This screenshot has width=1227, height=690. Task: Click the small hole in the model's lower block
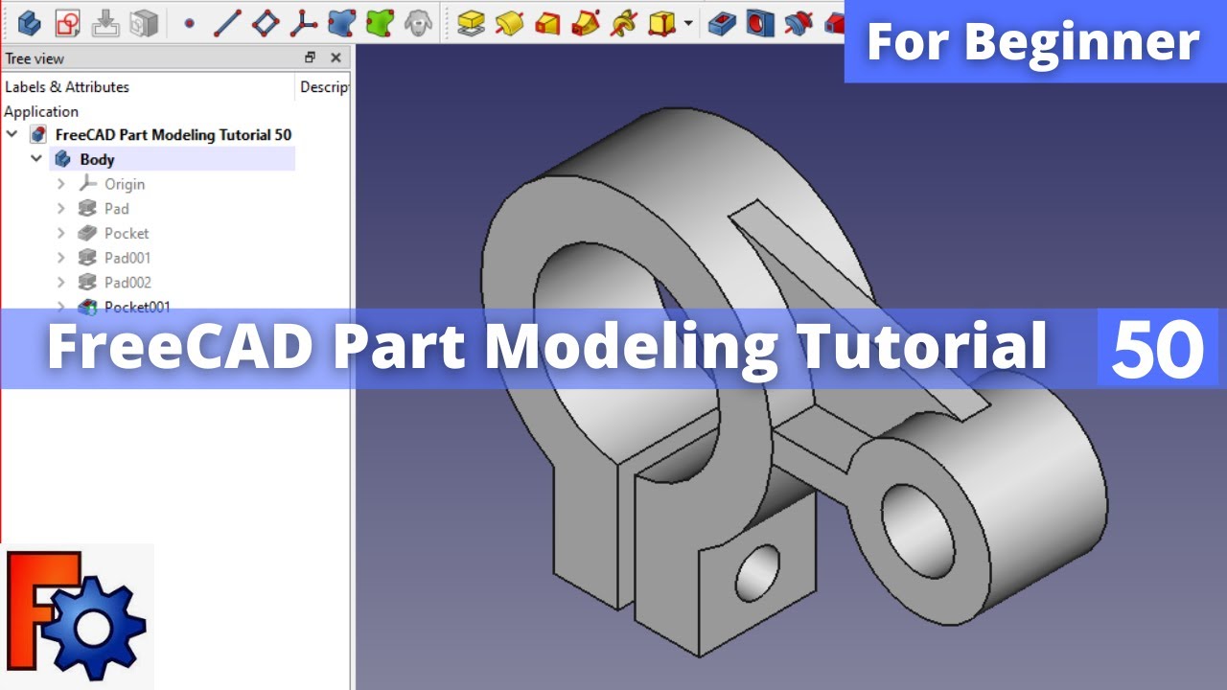point(758,571)
